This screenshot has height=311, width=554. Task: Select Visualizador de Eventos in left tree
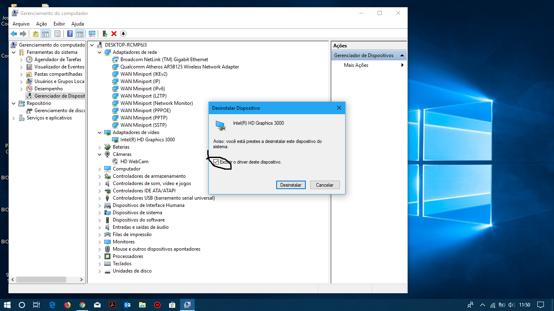[x=59, y=67]
